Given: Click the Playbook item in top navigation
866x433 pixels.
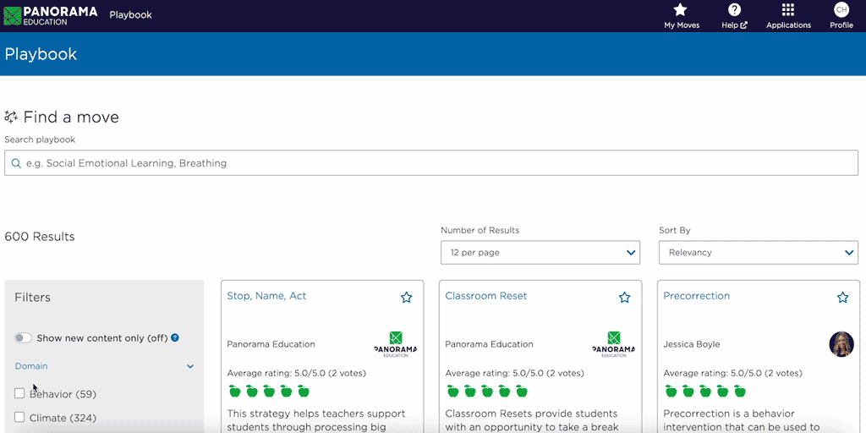Looking at the screenshot, I should pyautogui.click(x=130, y=15).
